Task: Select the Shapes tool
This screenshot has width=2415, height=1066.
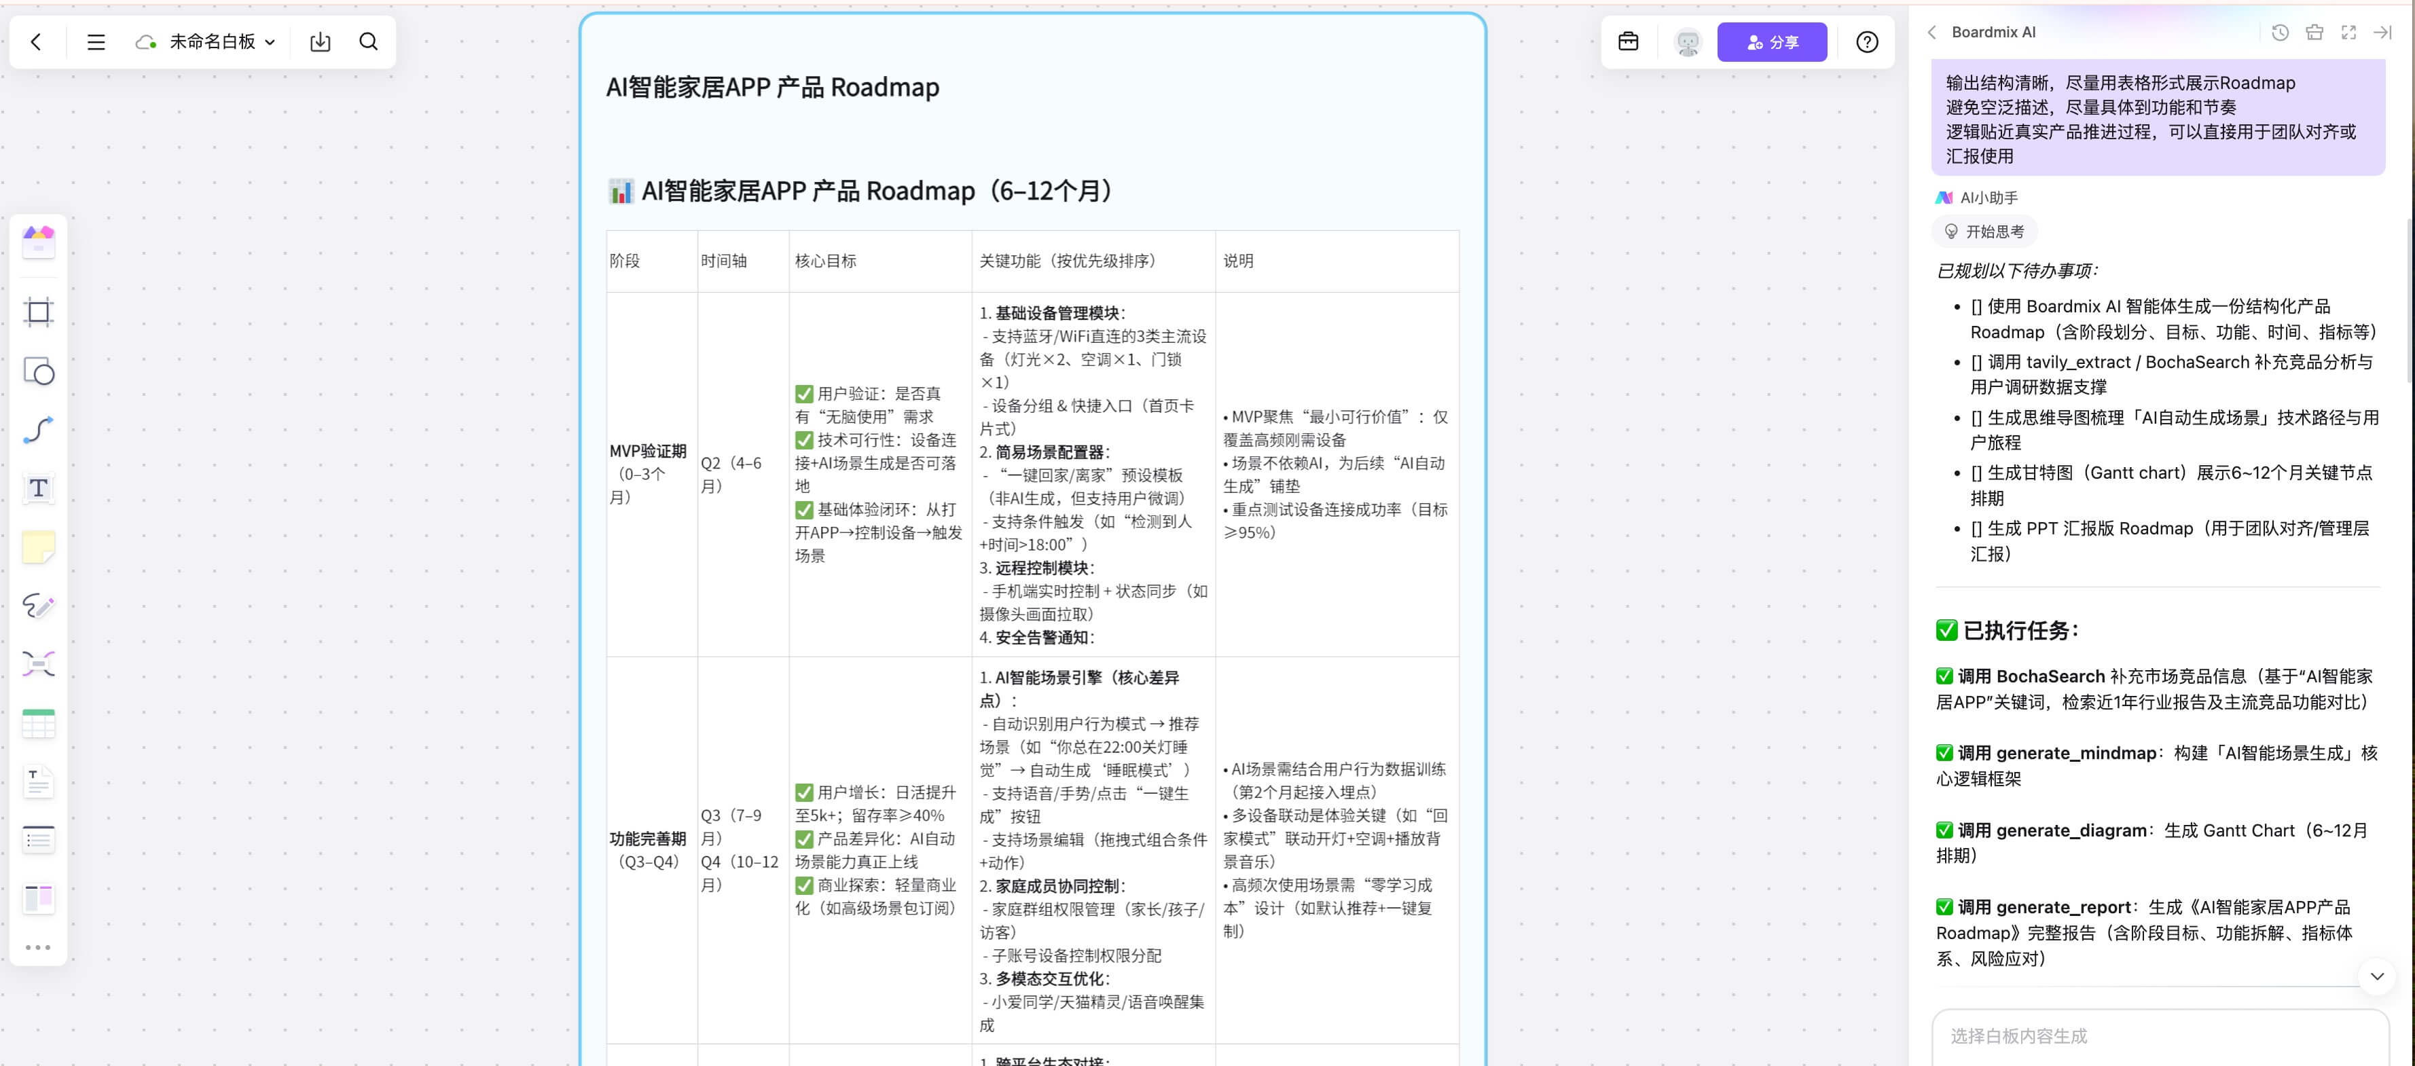Action: (x=39, y=371)
